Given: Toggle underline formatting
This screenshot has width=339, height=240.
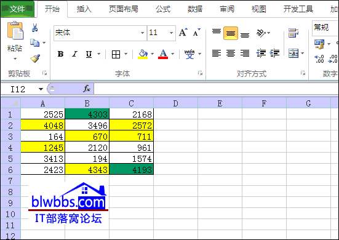Looking at the screenshot, I should coord(89,54).
